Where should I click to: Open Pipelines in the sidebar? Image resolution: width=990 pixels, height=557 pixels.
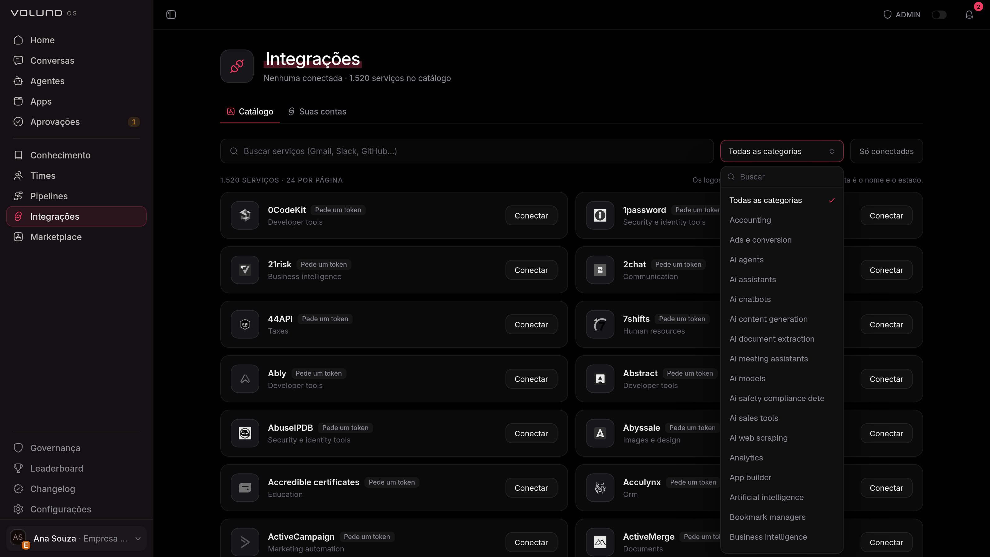click(76, 196)
